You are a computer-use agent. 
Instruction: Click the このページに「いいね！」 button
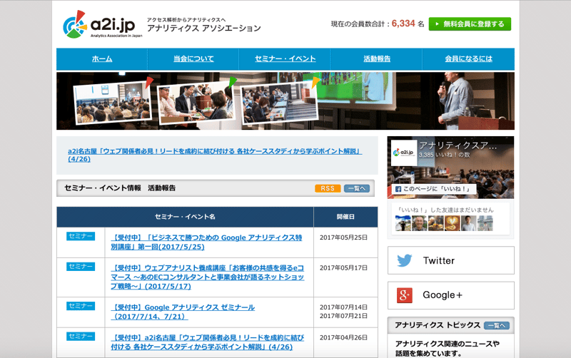point(435,189)
